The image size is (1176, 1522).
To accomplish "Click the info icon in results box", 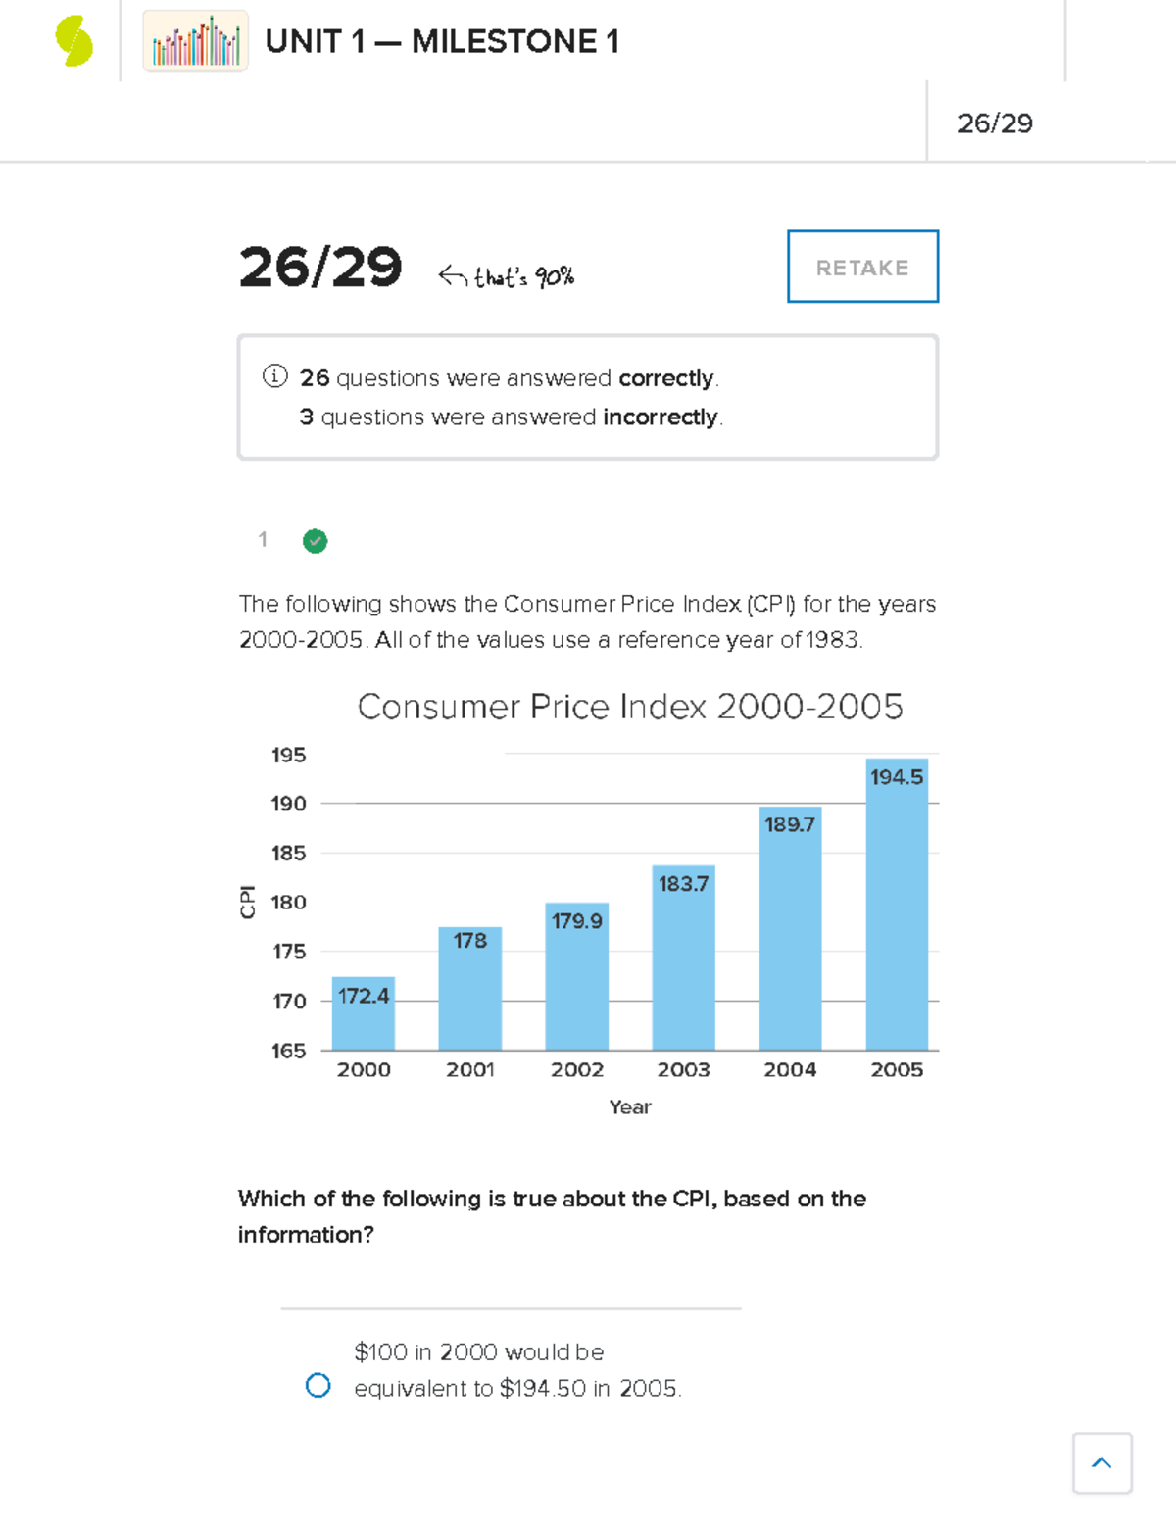I will click(274, 376).
